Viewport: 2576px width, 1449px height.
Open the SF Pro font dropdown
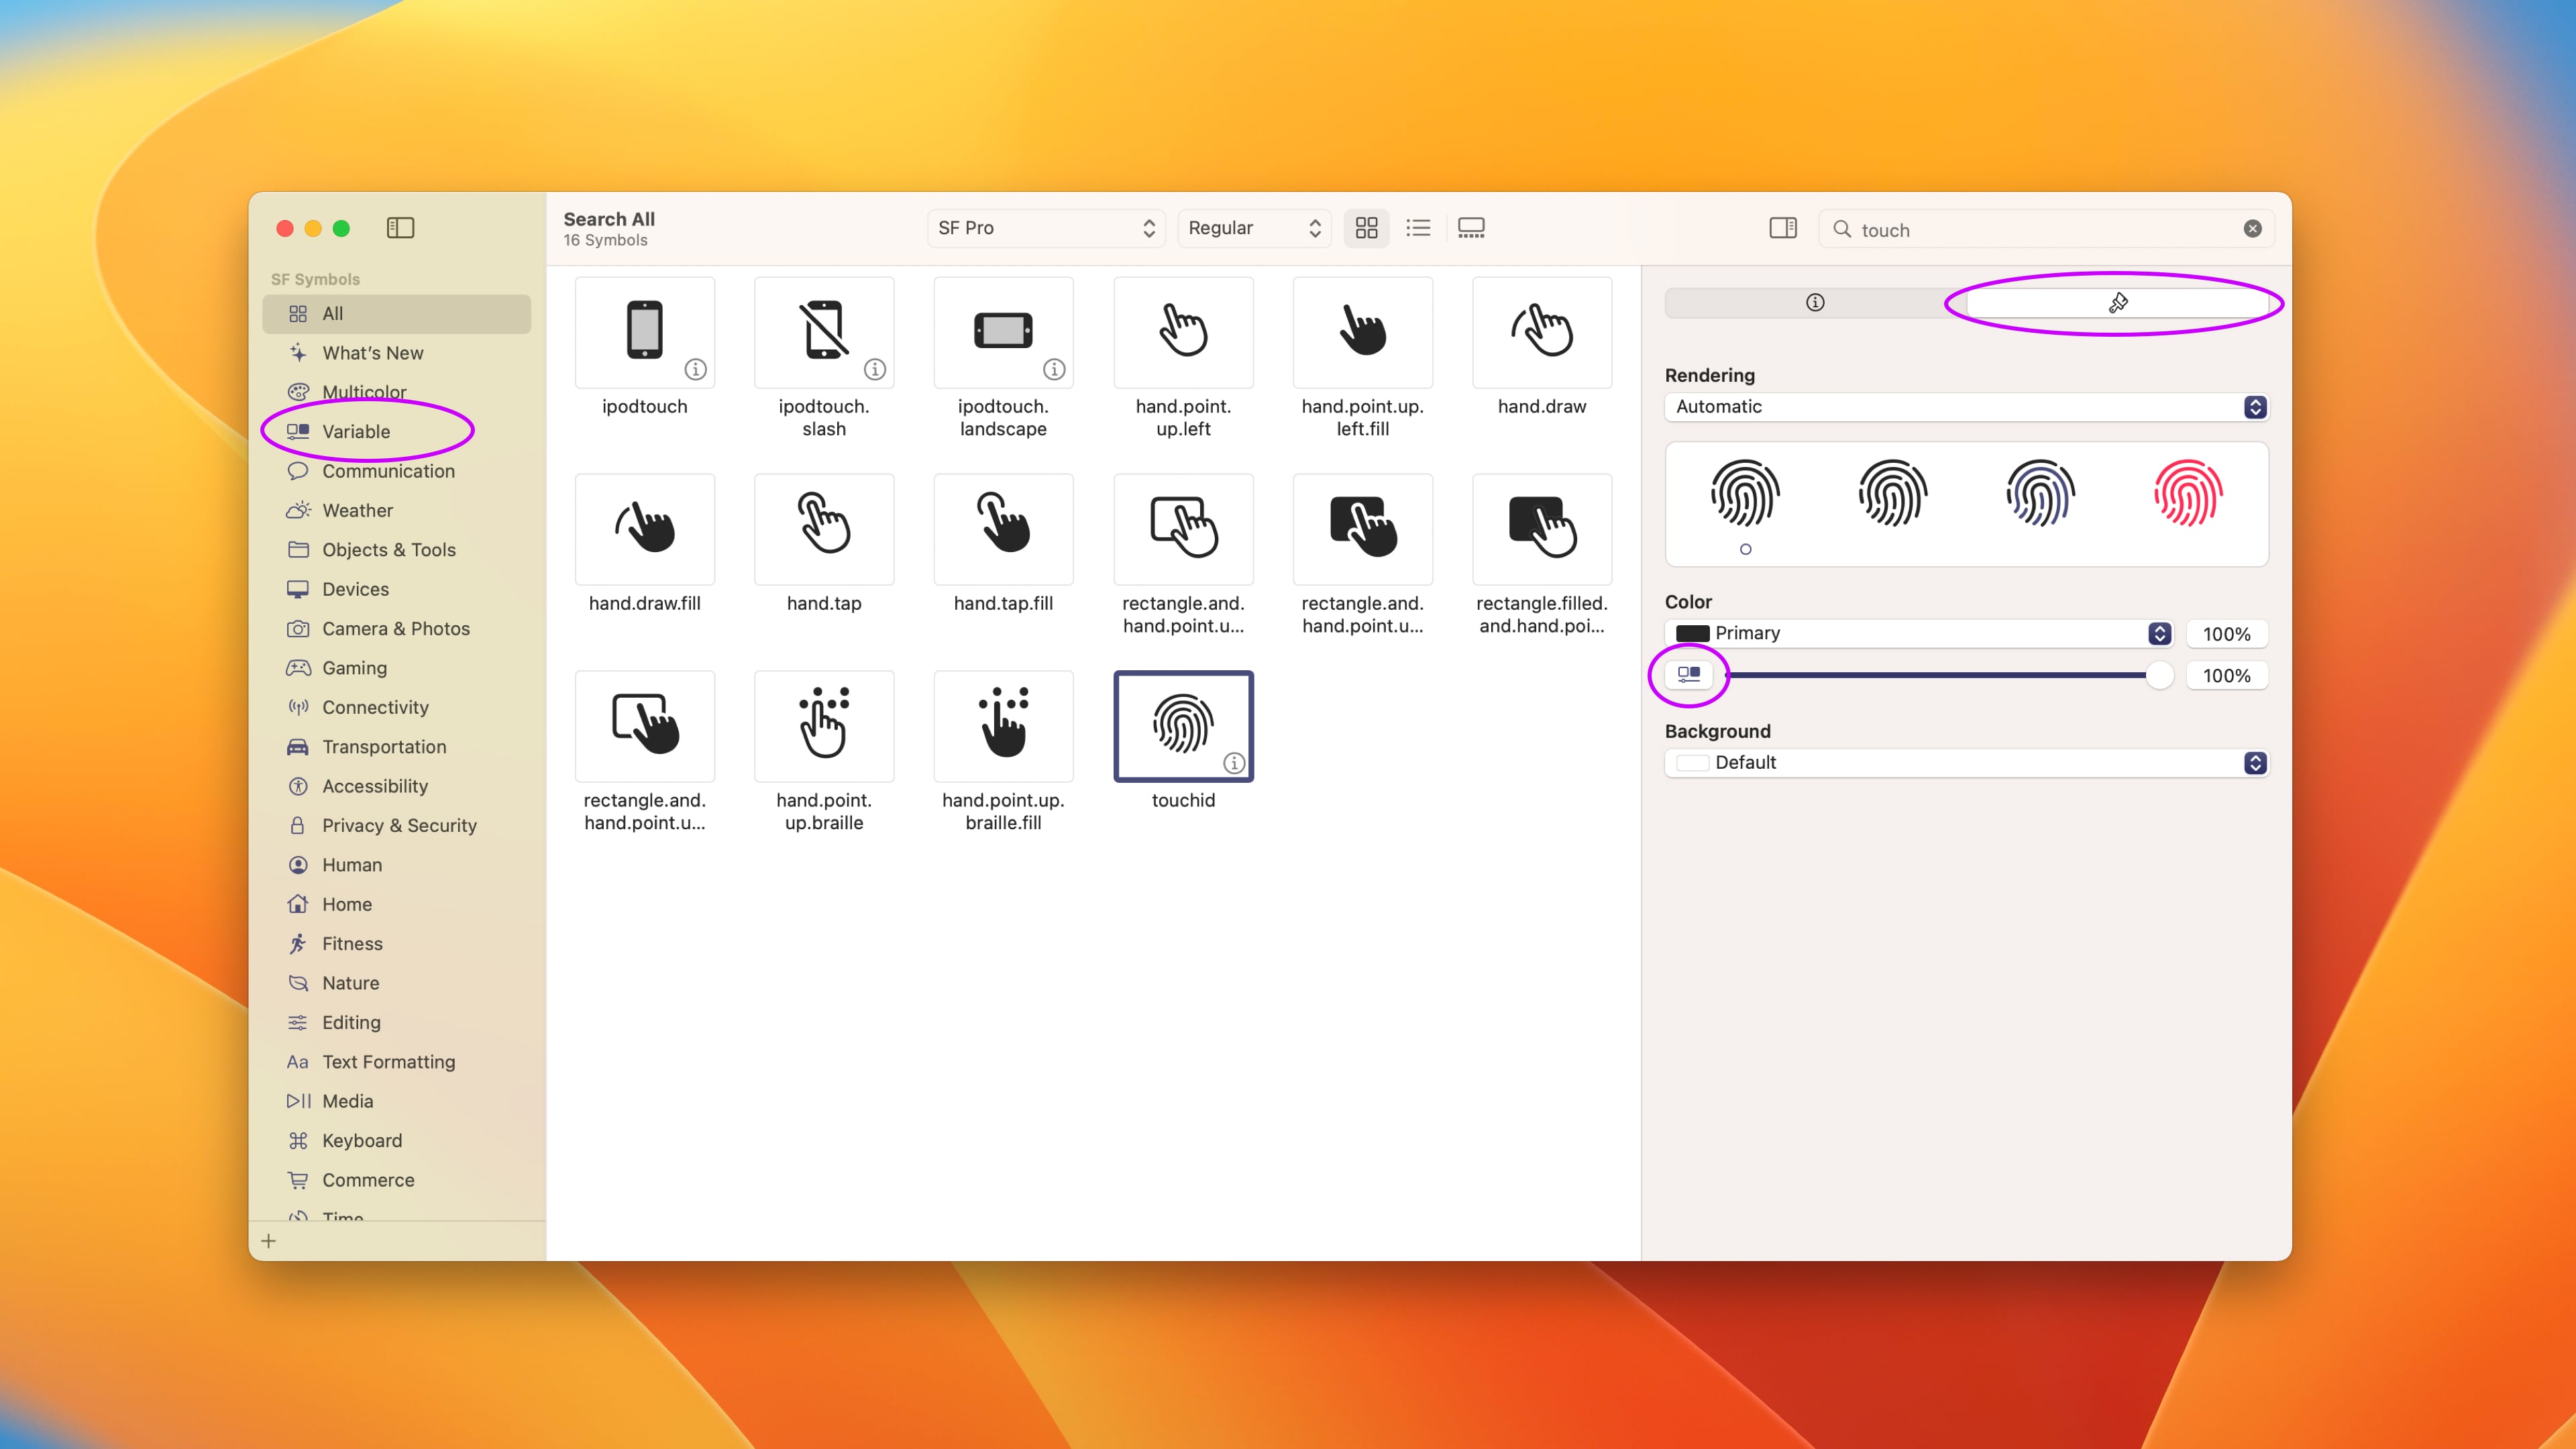(1046, 228)
